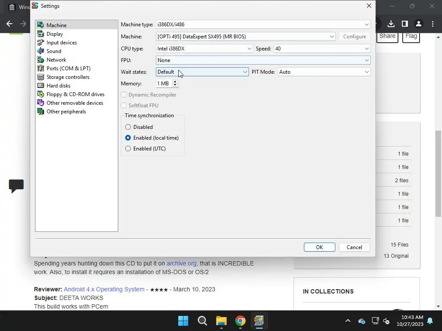Click the Cancel button
Viewport: 442px width, 331px height.
click(x=354, y=247)
